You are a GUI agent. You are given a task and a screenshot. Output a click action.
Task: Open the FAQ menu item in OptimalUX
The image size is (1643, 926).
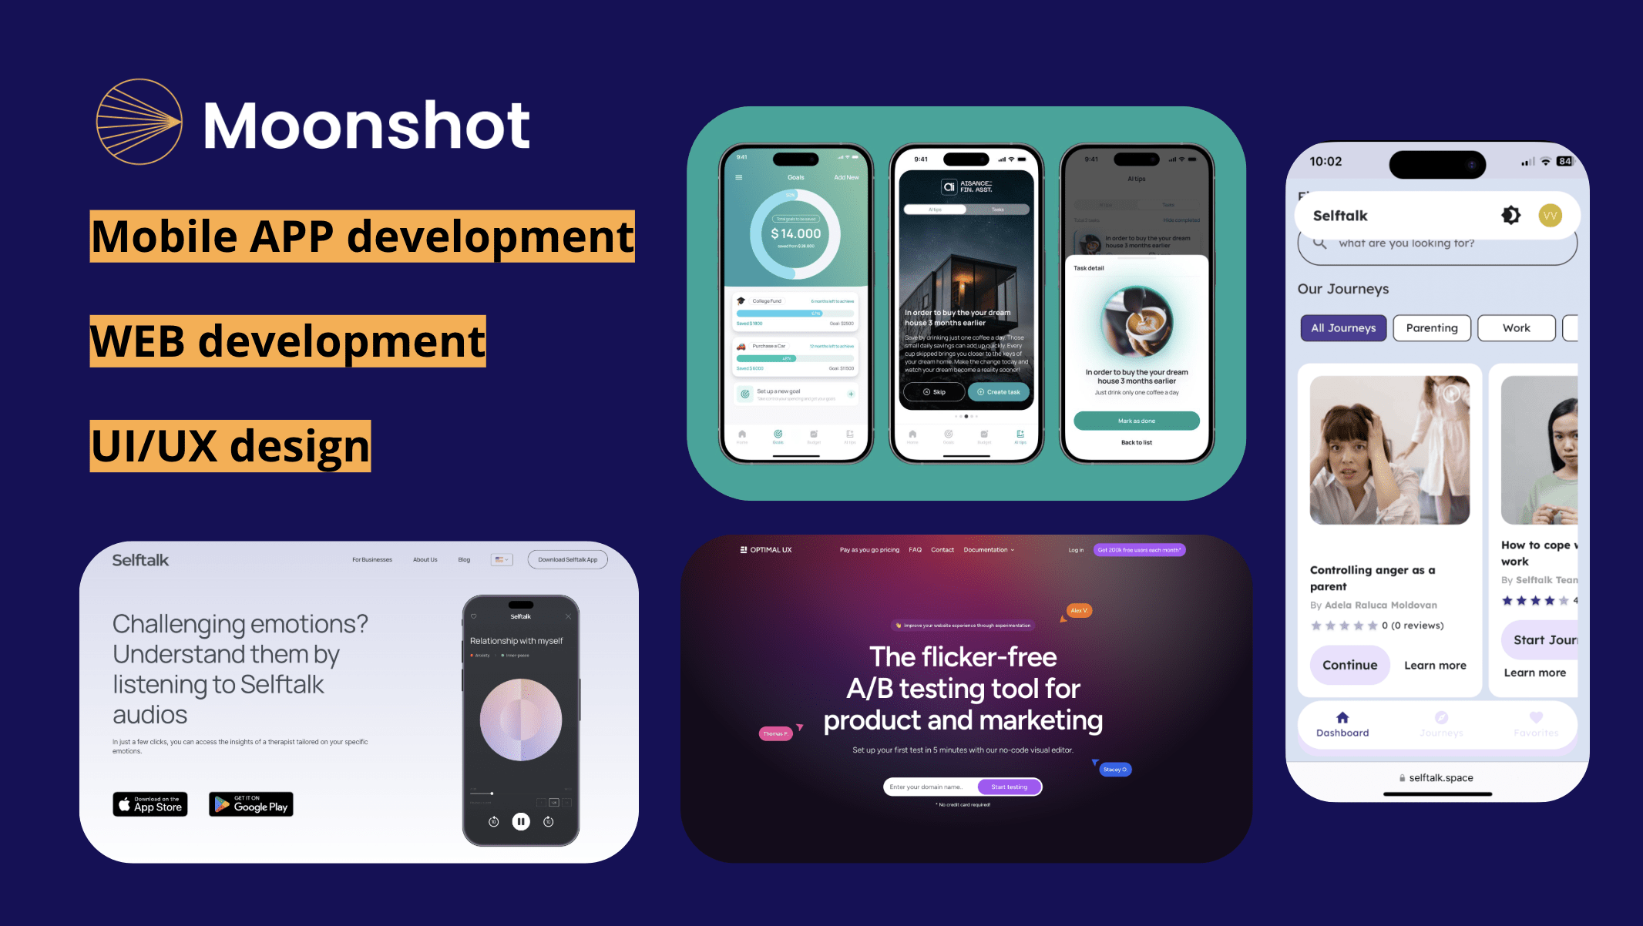pyautogui.click(x=916, y=550)
